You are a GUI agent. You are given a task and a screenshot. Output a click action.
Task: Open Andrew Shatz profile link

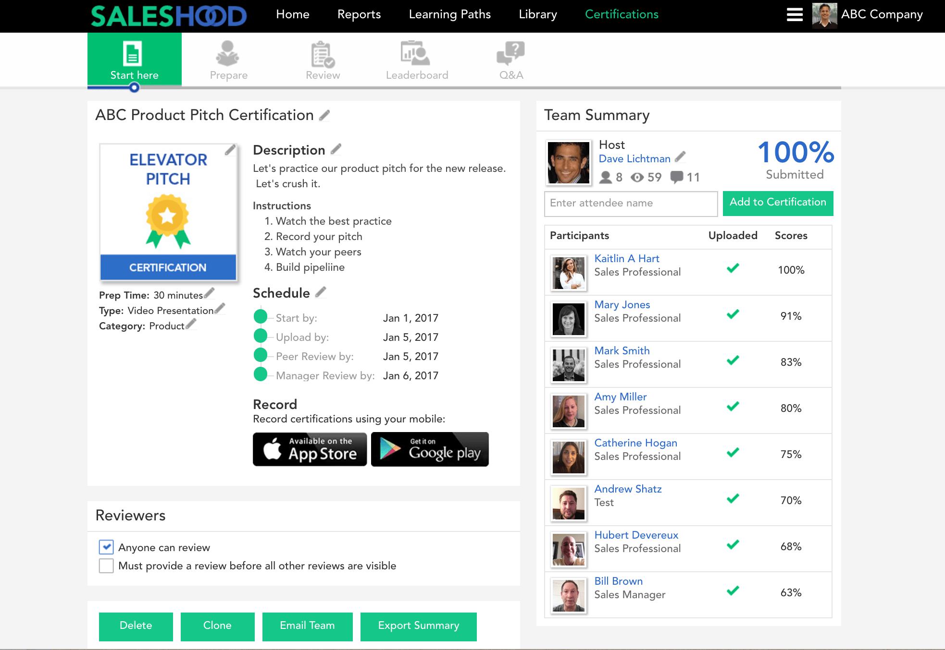click(x=628, y=489)
